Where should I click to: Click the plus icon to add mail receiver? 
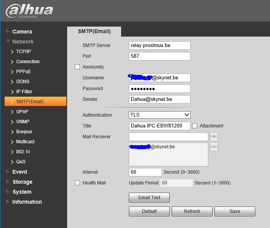[214, 137]
